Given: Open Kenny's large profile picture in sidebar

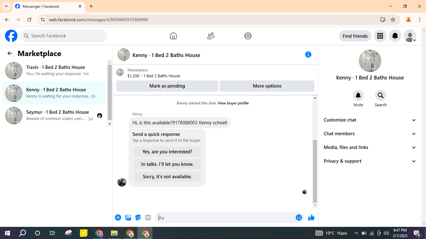Looking at the screenshot, I should [x=370, y=61].
